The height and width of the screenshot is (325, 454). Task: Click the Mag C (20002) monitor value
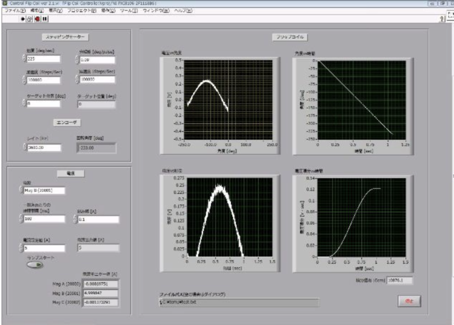click(100, 302)
